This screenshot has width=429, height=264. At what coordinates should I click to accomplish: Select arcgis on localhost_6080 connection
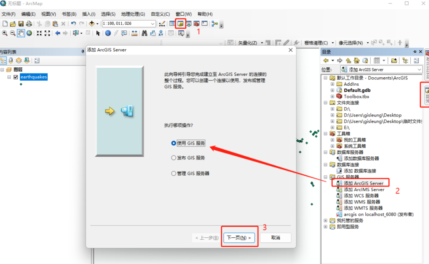(x=378, y=215)
